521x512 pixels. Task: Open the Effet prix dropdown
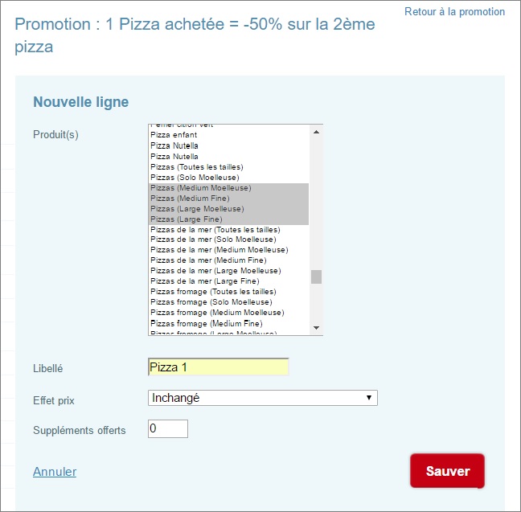pos(262,398)
